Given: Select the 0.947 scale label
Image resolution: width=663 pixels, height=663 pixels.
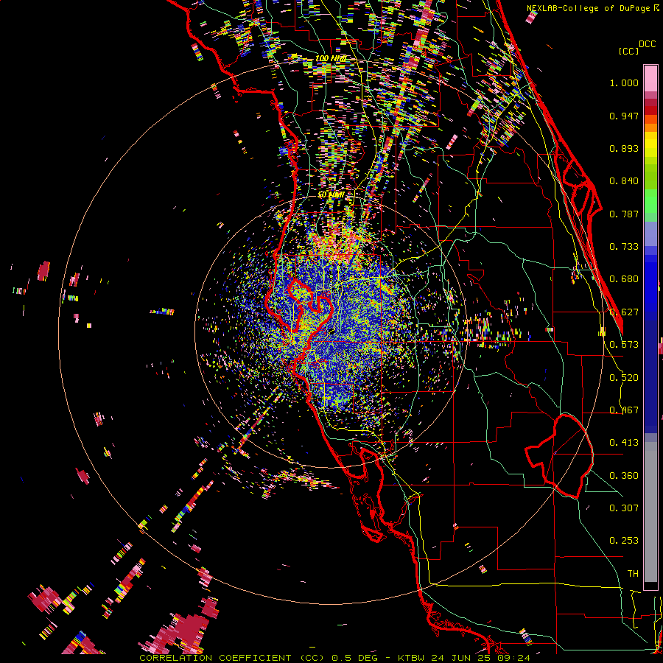Looking at the screenshot, I should coord(624,116).
